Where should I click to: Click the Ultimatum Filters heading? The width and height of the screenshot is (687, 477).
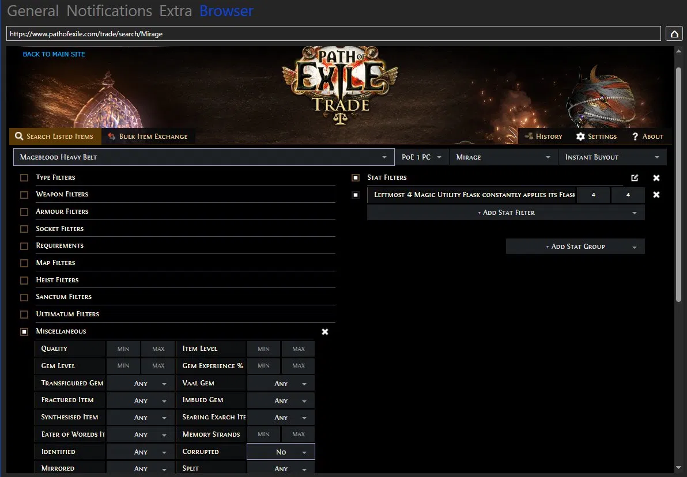click(67, 313)
